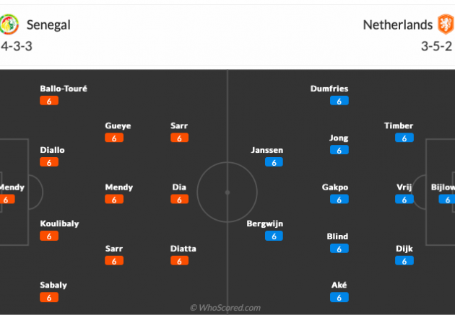Open the Senegal team name link
This screenshot has width=455, height=315.
48,25
